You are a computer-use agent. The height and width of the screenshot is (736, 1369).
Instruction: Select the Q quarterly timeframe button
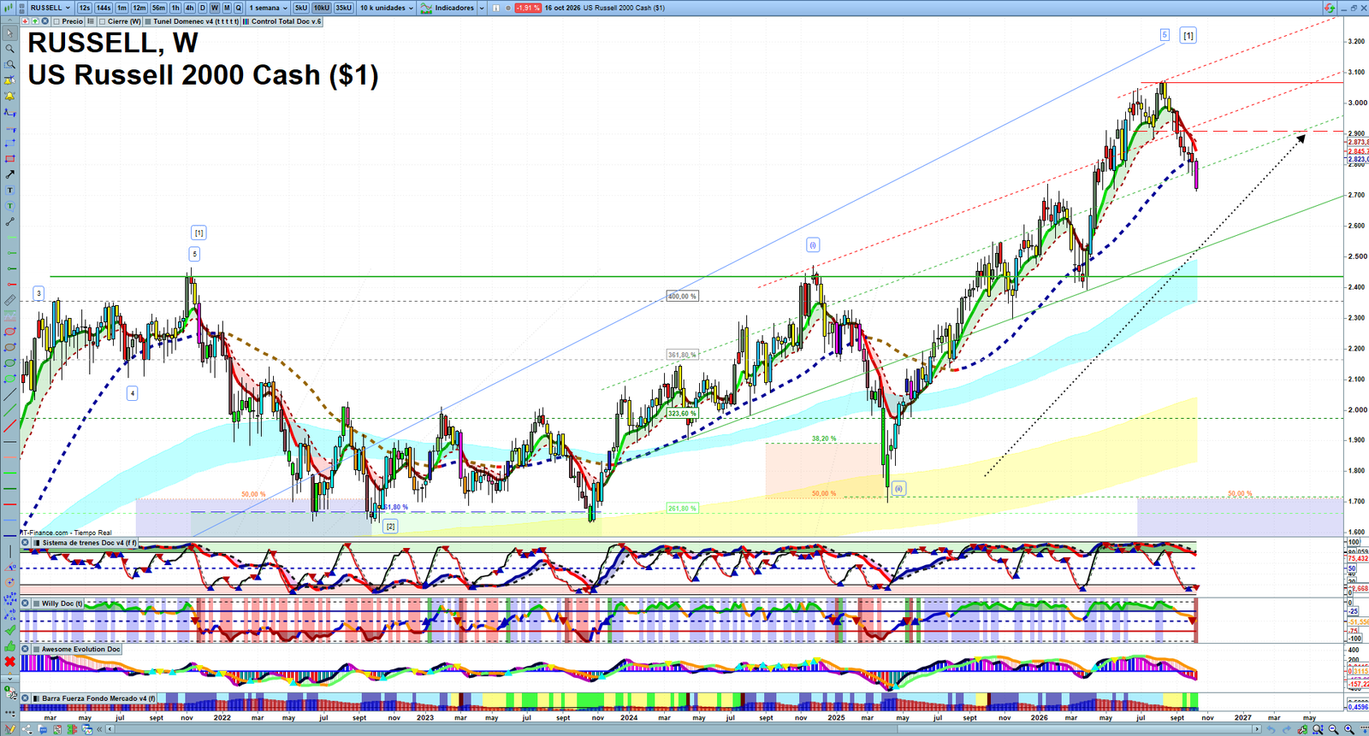point(238,8)
